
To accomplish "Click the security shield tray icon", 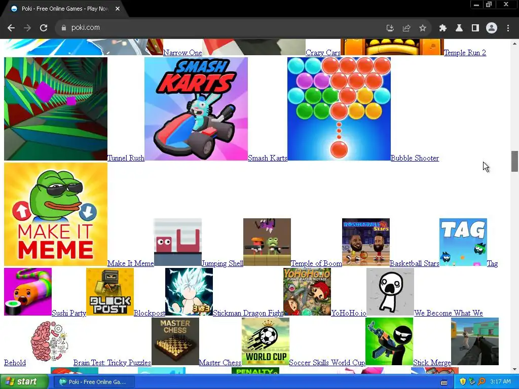I will tap(463, 382).
